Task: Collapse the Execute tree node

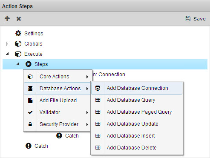Action: coord(7,54)
